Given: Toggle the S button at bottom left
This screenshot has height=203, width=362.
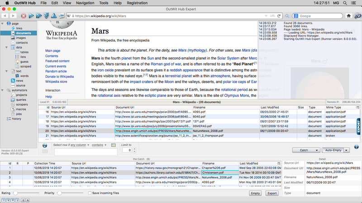Looking at the screenshot, I should pyautogui.click(x=22, y=199).
